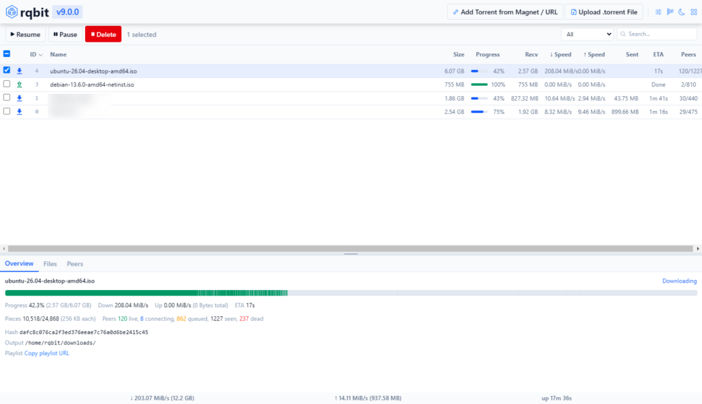Image resolution: width=702 pixels, height=404 pixels.
Task: Click the Size column header
Action: 459,55
